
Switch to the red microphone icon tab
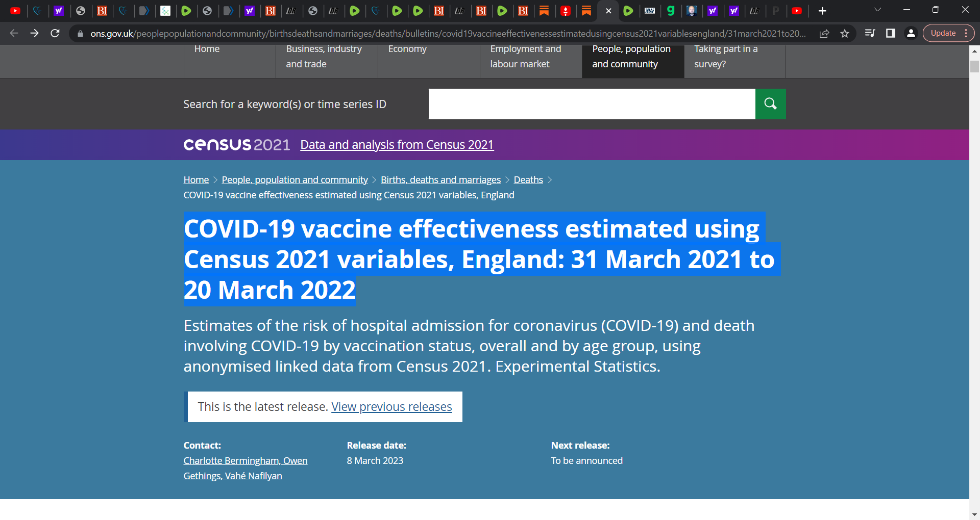click(566, 11)
